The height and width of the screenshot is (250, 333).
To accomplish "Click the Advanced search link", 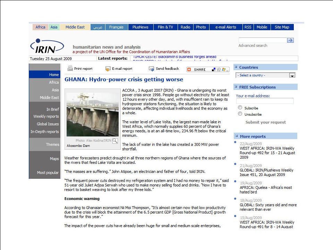I will point(253,45).
